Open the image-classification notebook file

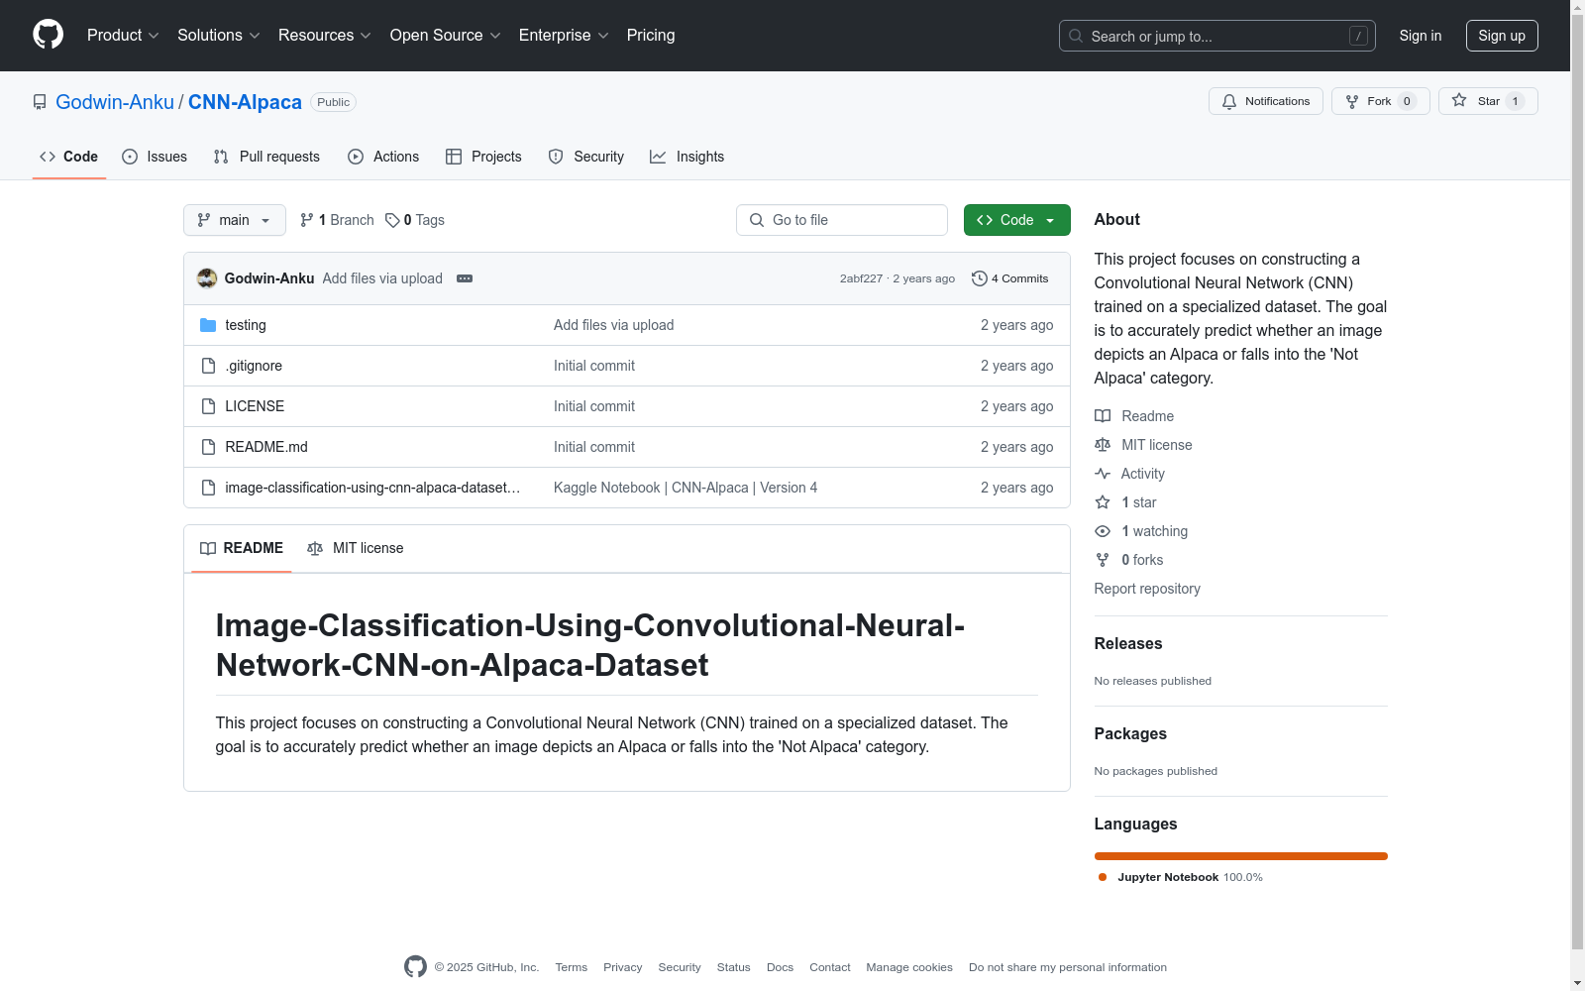pyautogui.click(x=372, y=488)
